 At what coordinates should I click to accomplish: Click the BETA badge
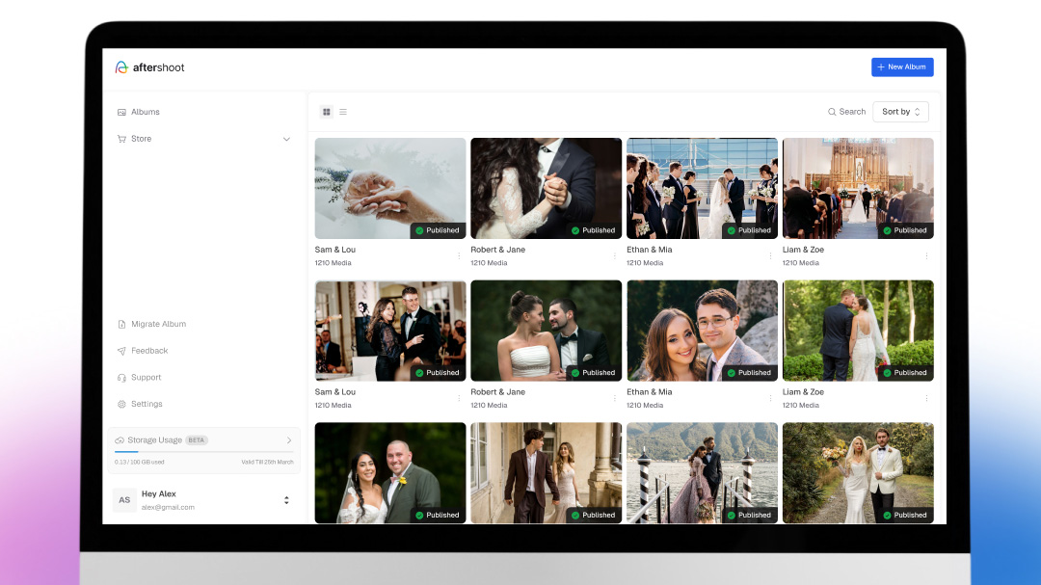pos(197,440)
